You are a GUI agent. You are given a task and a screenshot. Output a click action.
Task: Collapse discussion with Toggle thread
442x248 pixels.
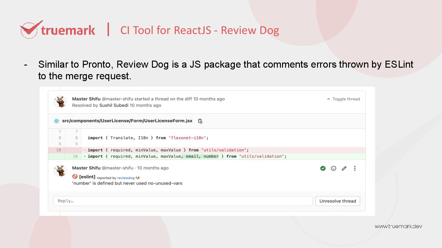click(343, 99)
